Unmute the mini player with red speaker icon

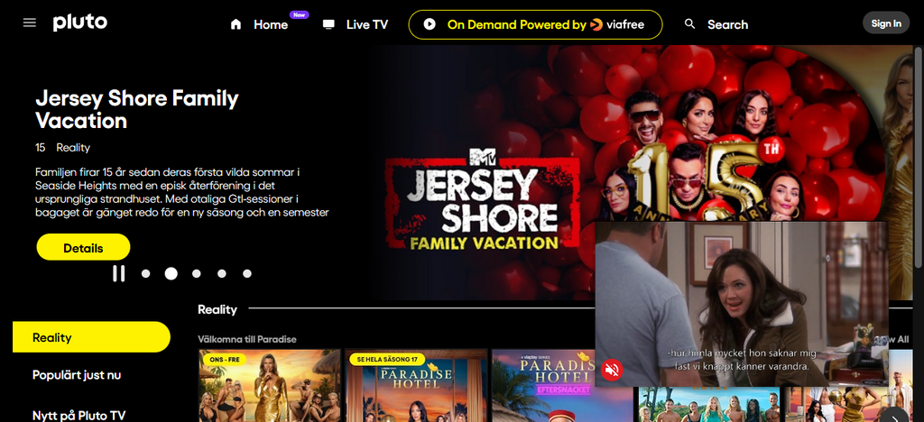pyautogui.click(x=612, y=370)
